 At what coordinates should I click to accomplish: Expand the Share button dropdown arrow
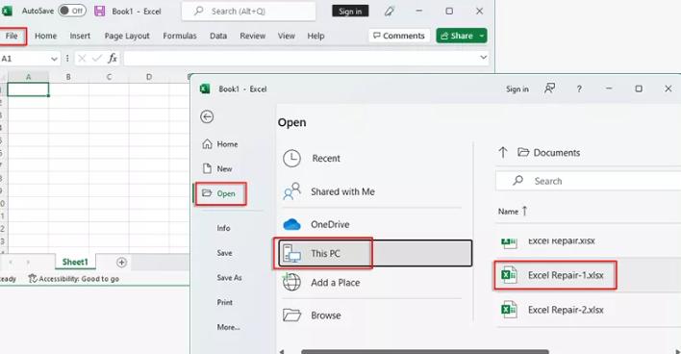tap(482, 36)
